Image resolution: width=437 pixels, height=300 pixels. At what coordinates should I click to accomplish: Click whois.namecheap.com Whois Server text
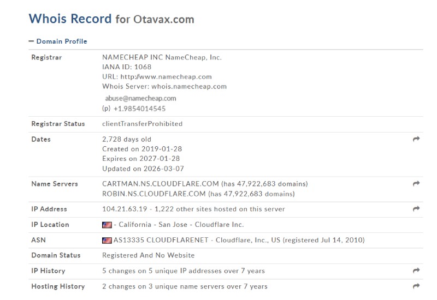tap(189, 86)
